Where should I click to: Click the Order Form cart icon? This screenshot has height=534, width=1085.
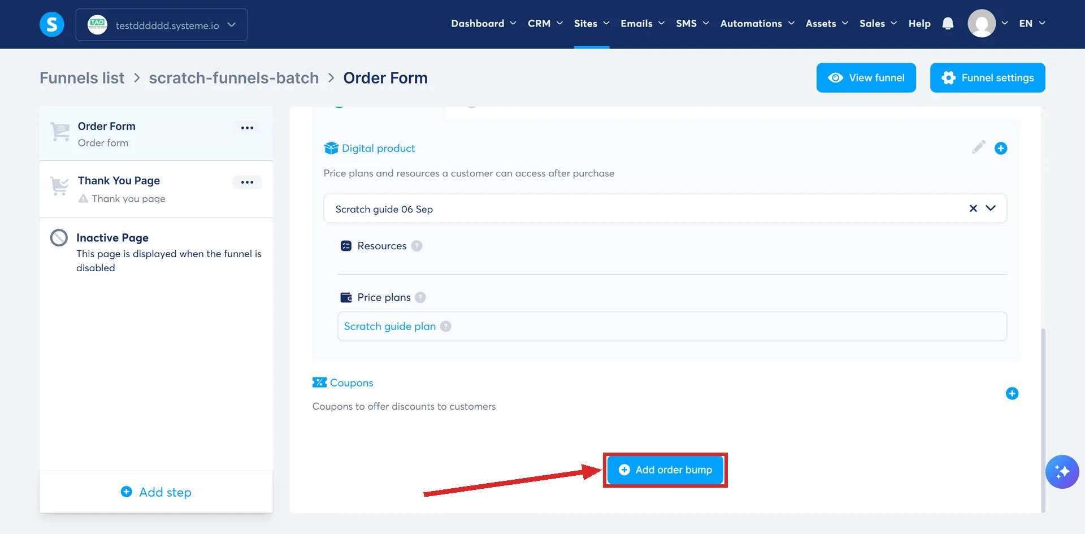[60, 132]
